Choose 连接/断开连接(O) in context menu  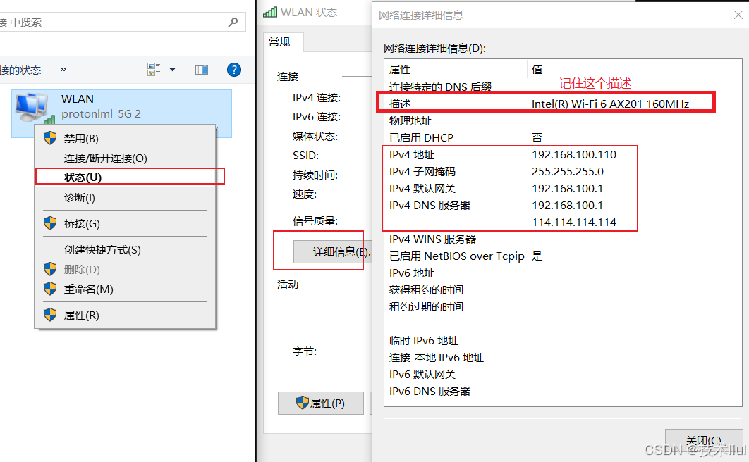[125, 158]
